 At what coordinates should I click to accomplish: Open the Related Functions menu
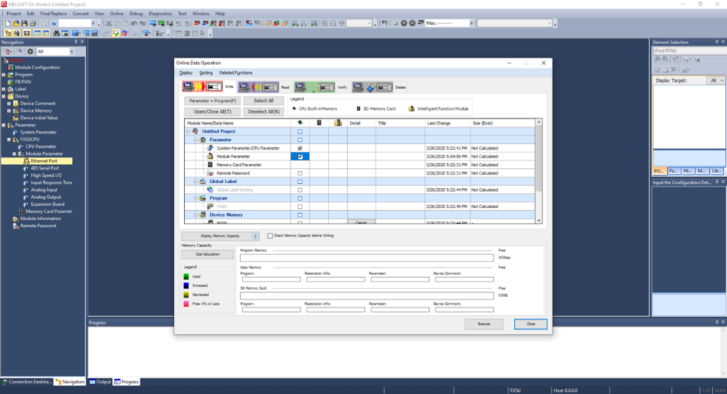pos(236,73)
